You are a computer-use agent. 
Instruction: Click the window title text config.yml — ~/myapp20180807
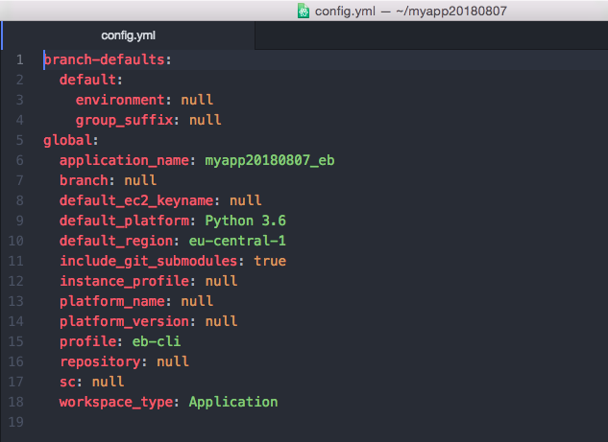411,11
